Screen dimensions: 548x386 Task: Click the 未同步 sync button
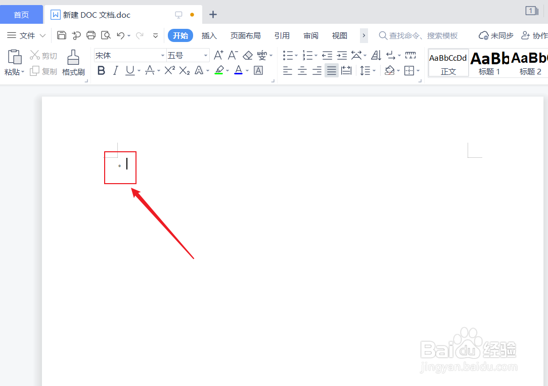[496, 35]
